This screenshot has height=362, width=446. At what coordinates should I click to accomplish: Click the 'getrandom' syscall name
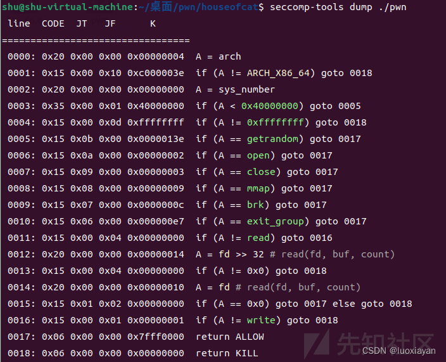click(272, 139)
